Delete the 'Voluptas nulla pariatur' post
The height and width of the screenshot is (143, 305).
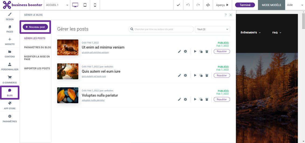point(207,99)
